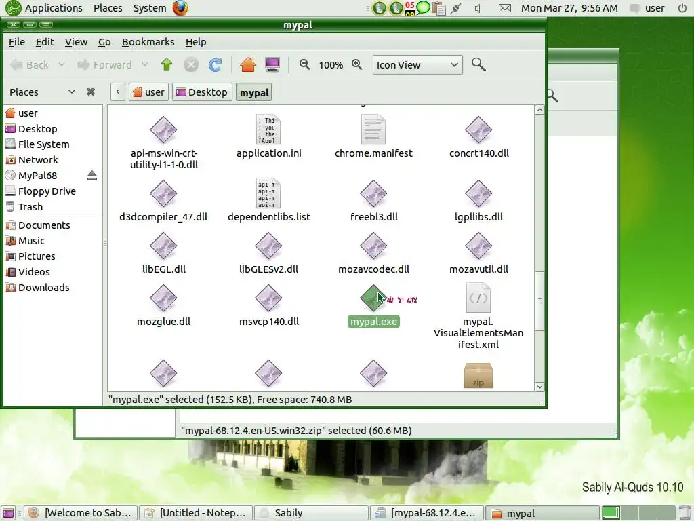Eject the MyPal68 disc
The height and width of the screenshot is (521, 694).
(92, 176)
